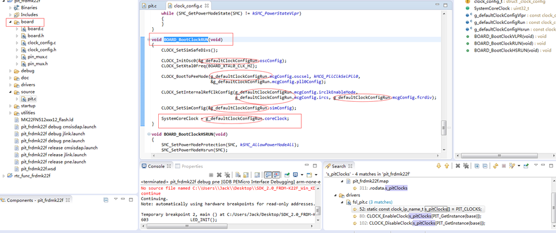Close the Components view tab

(68, 200)
